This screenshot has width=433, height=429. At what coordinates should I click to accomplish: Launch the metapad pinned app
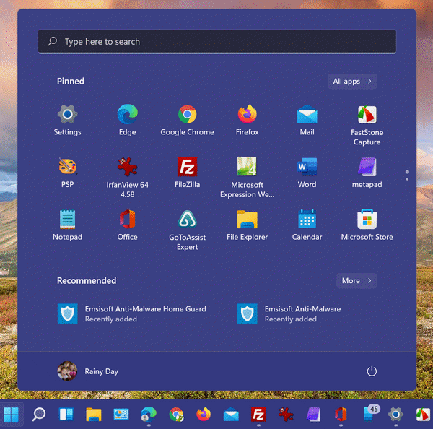pos(367,173)
